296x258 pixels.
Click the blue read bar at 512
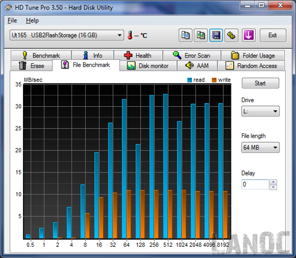pyautogui.click(x=166, y=167)
